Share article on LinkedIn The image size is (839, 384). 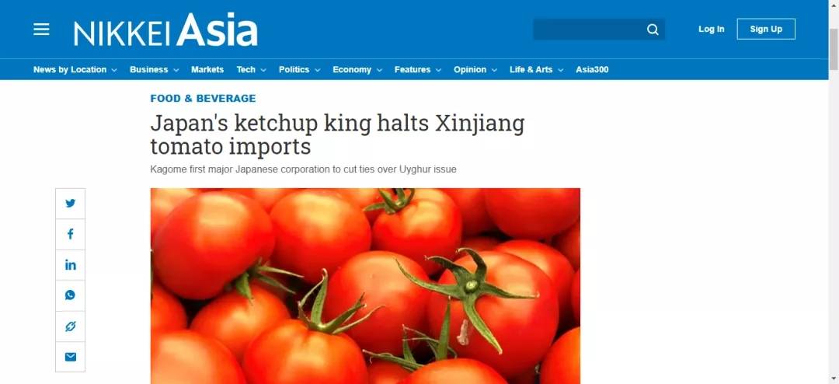point(70,264)
